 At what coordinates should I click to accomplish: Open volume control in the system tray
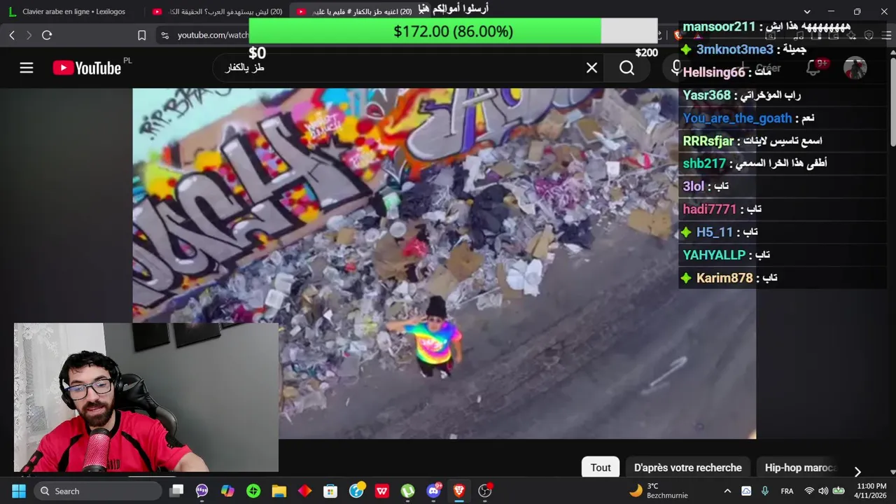pyautogui.click(x=823, y=491)
